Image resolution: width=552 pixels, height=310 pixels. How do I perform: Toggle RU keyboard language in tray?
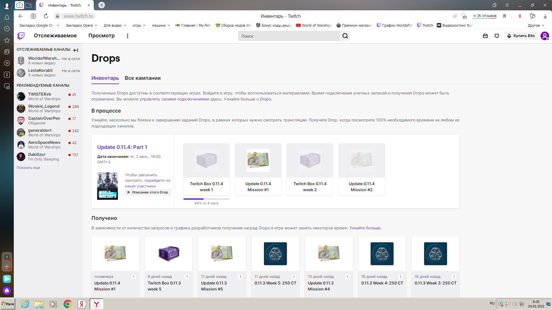pos(492,303)
